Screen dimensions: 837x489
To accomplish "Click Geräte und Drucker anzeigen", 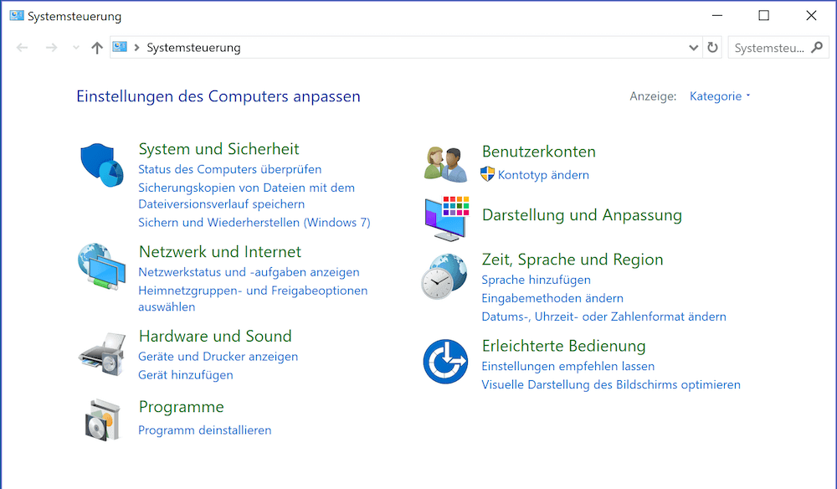I will [218, 357].
